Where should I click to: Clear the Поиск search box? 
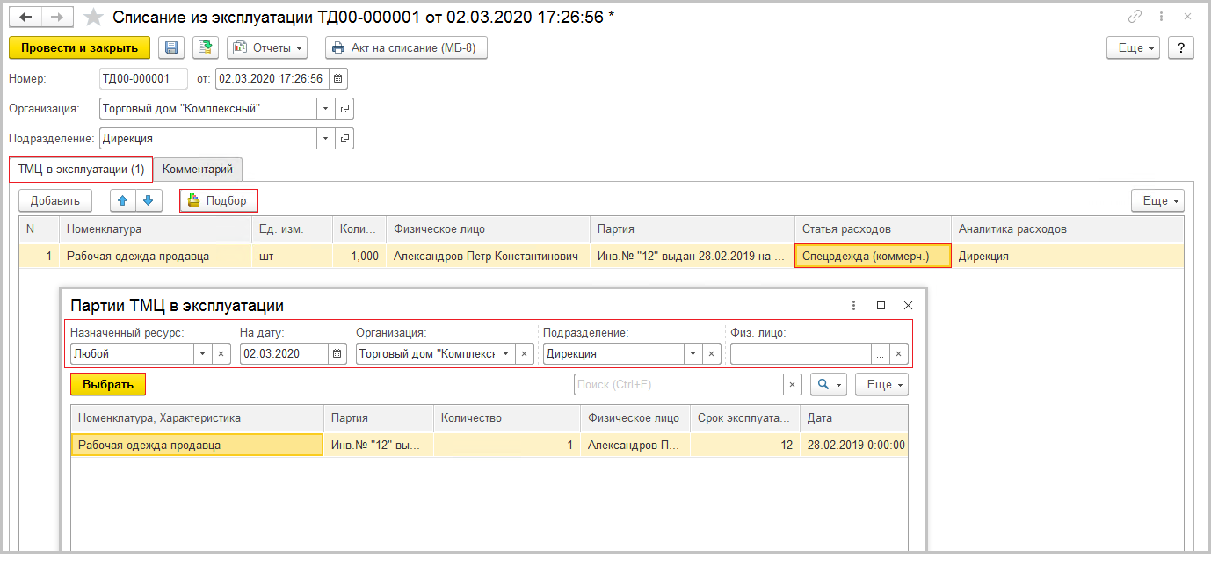tap(792, 384)
